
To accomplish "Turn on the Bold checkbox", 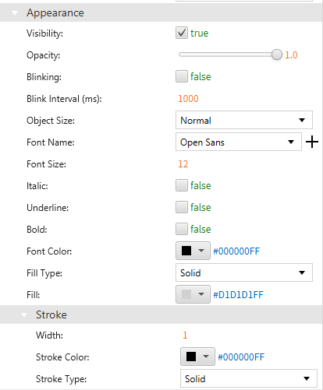I will pos(182,229).
